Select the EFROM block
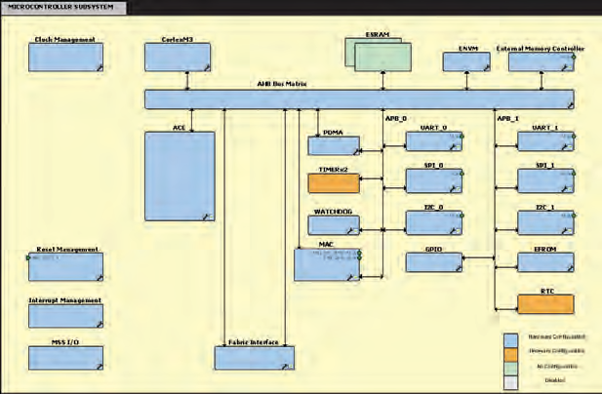 (x=544, y=262)
